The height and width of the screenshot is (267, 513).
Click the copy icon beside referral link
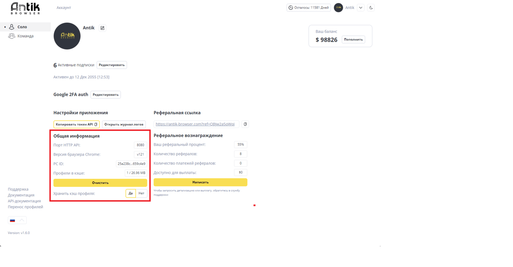(245, 124)
